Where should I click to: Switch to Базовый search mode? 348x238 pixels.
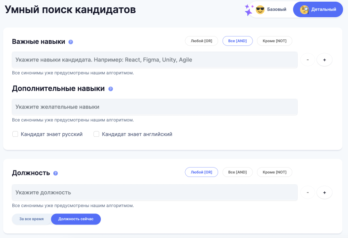[x=271, y=9]
